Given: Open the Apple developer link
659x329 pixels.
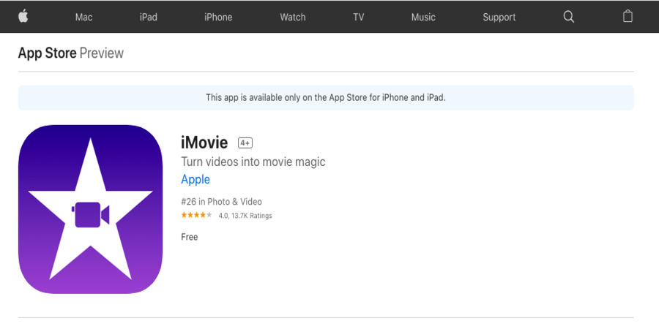Looking at the screenshot, I should point(196,179).
